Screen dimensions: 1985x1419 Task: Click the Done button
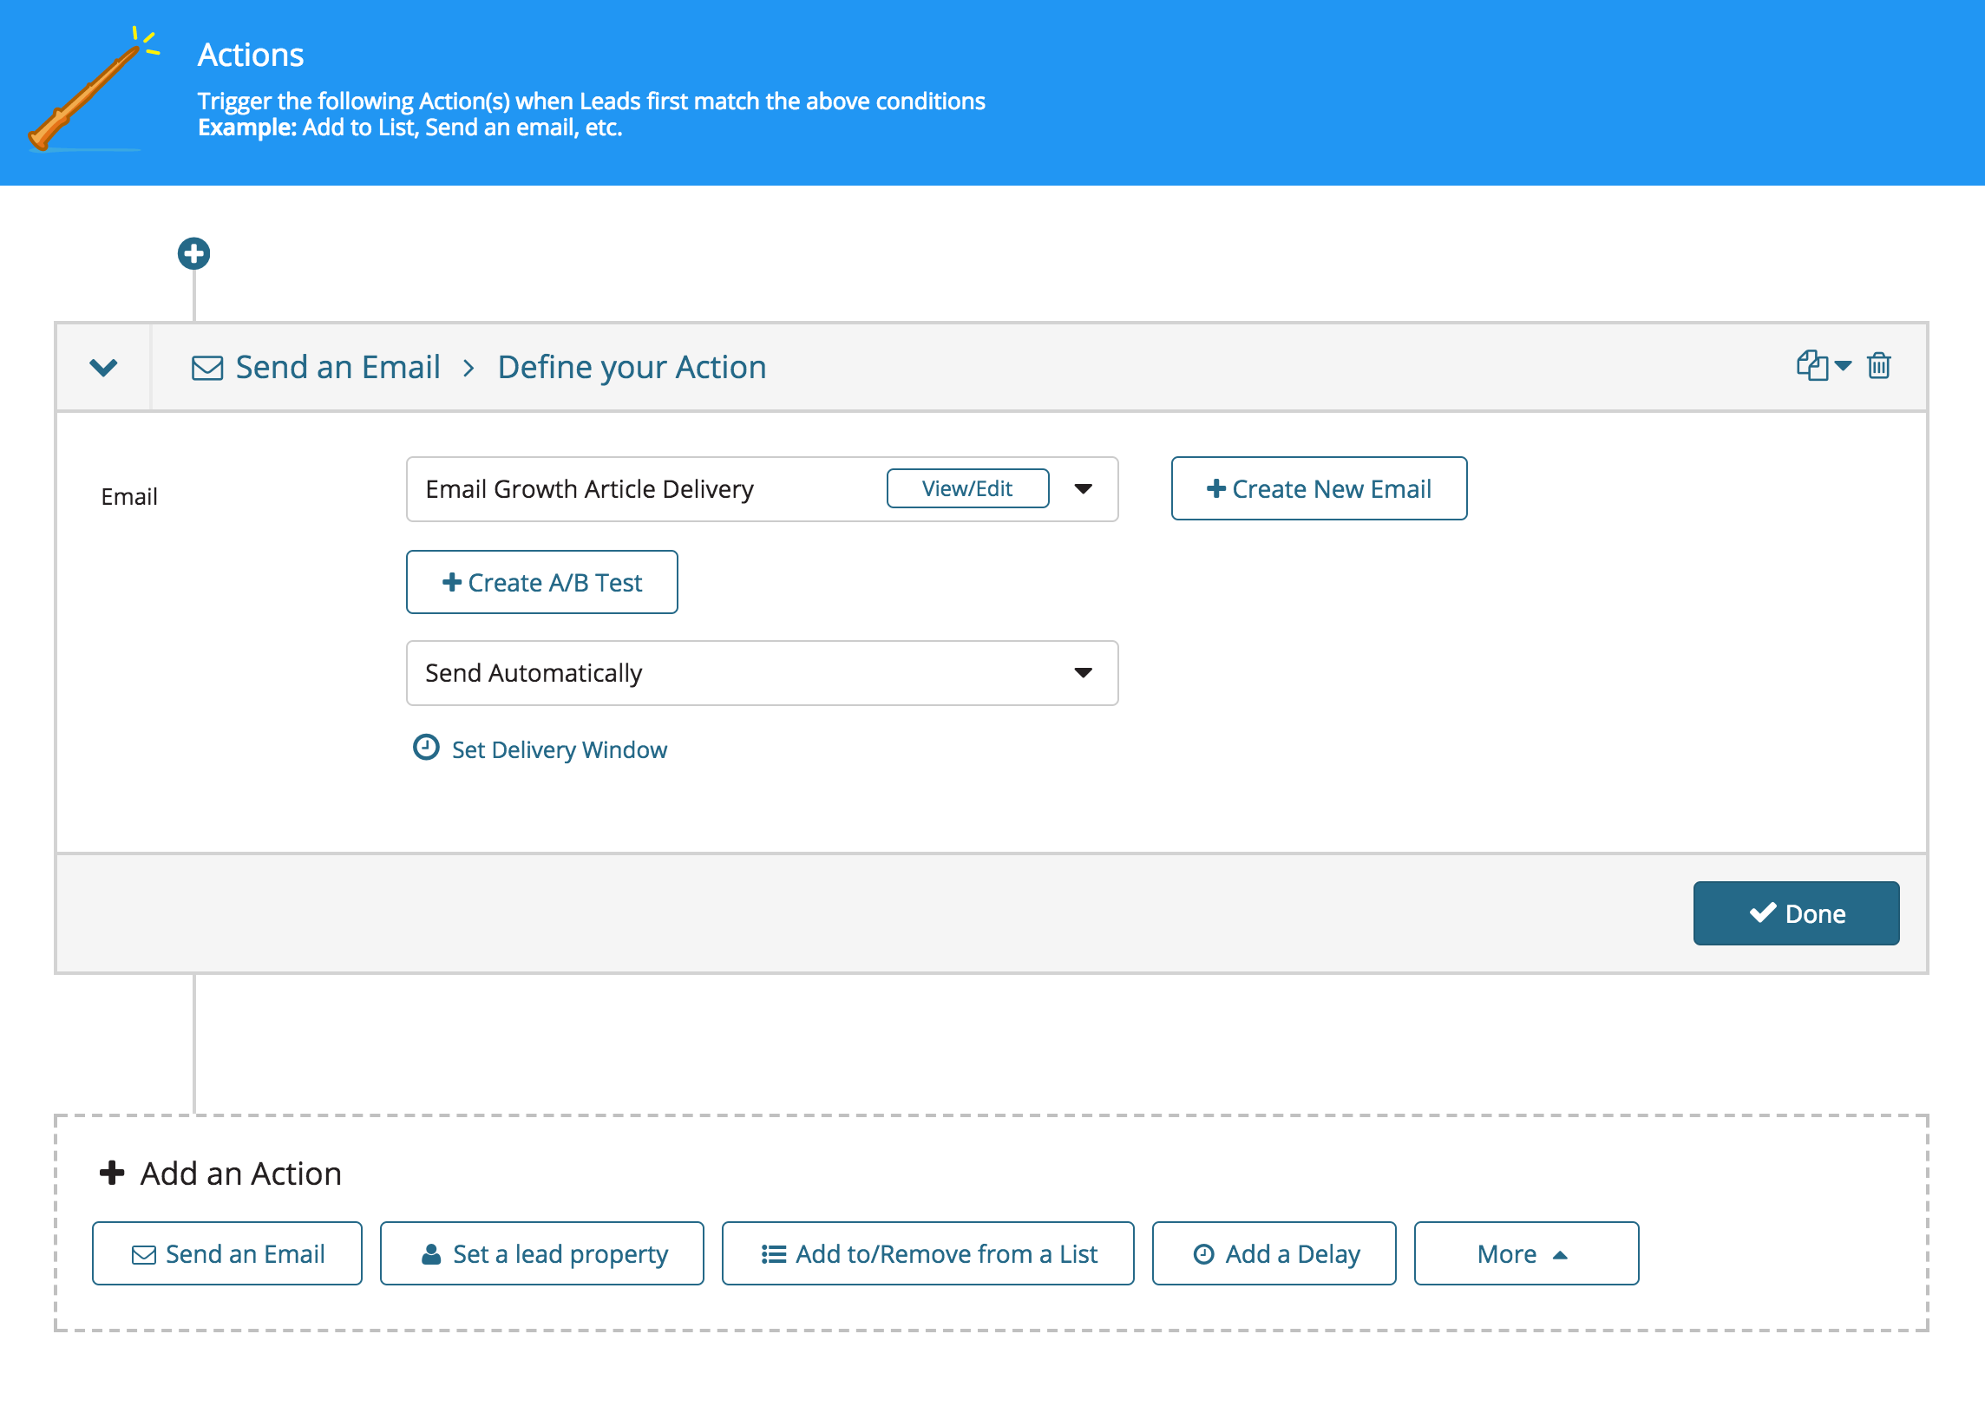pyautogui.click(x=1795, y=913)
